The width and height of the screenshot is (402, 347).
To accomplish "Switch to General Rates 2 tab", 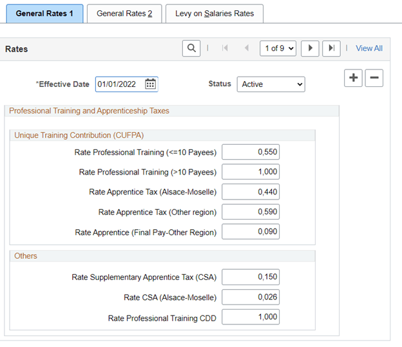I will tap(124, 14).
